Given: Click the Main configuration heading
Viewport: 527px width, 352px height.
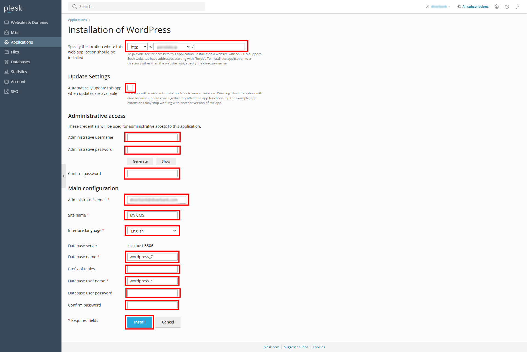Looking at the screenshot, I should [93, 188].
